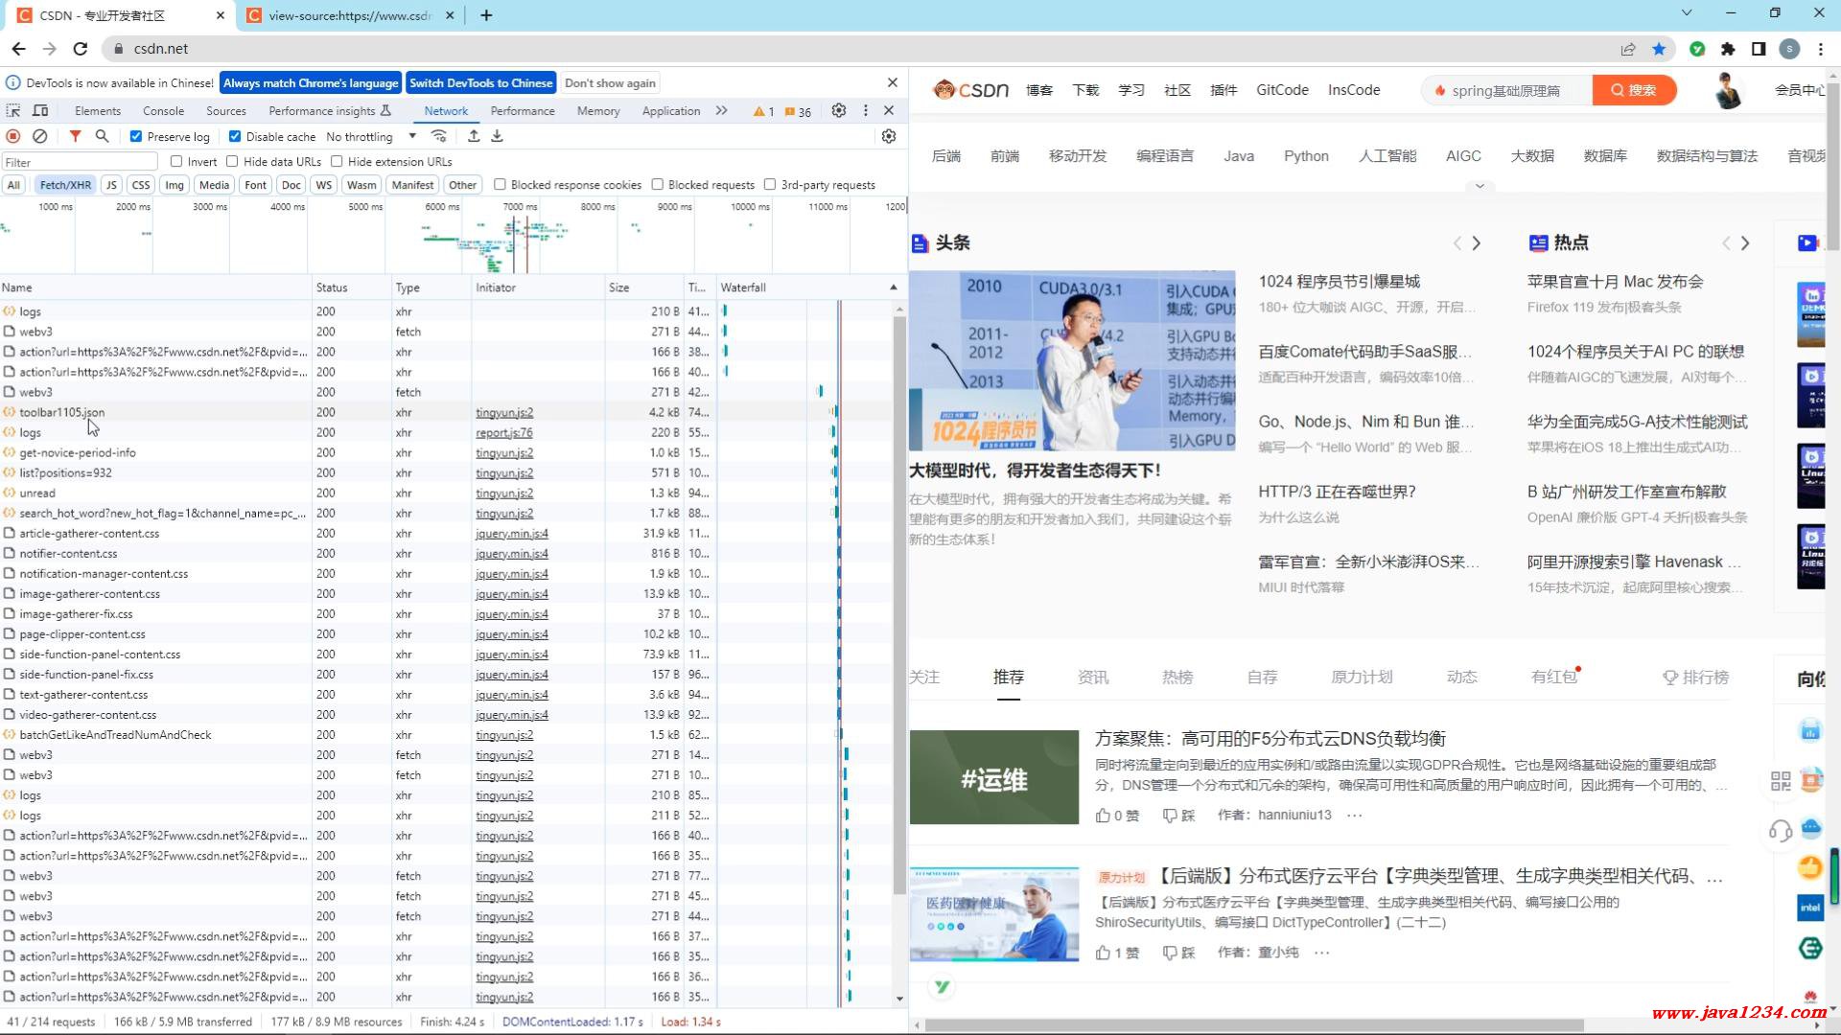The width and height of the screenshot is (1841, 1035).
Task: Toggle the device toolbar icon
Action: [x=40, y=111]
